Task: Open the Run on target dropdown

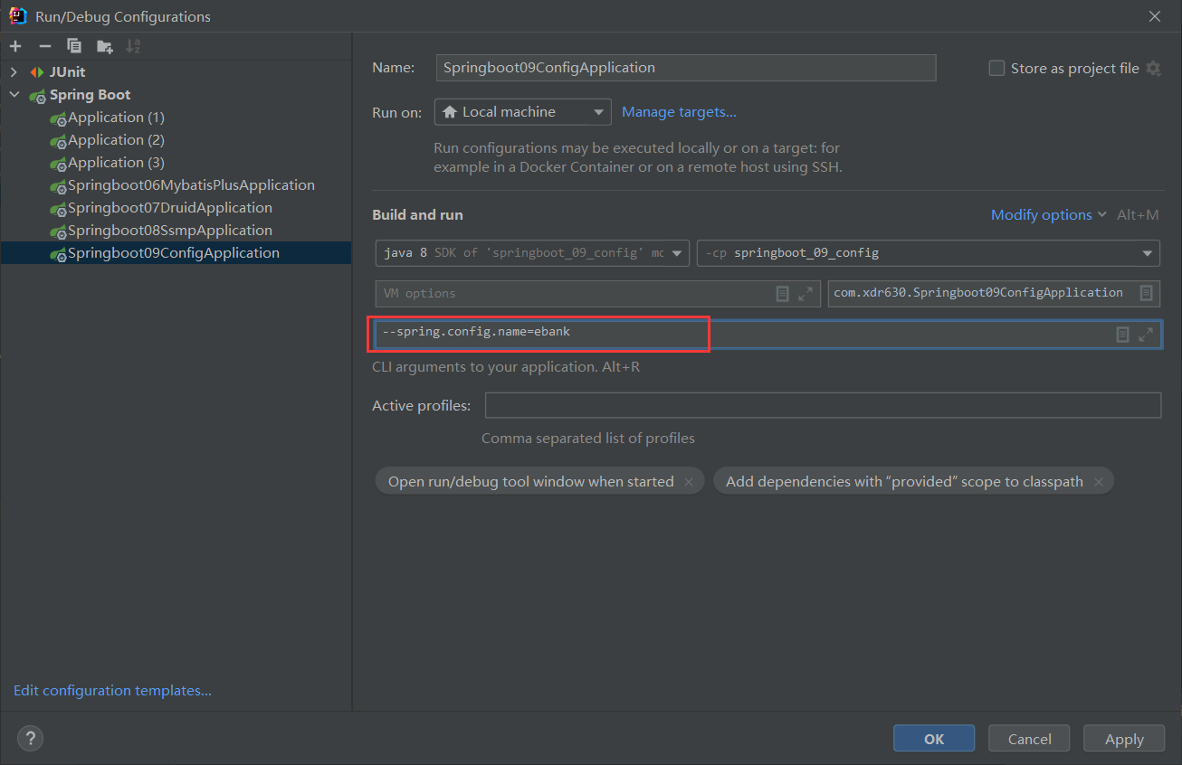Action: [523, 112]
